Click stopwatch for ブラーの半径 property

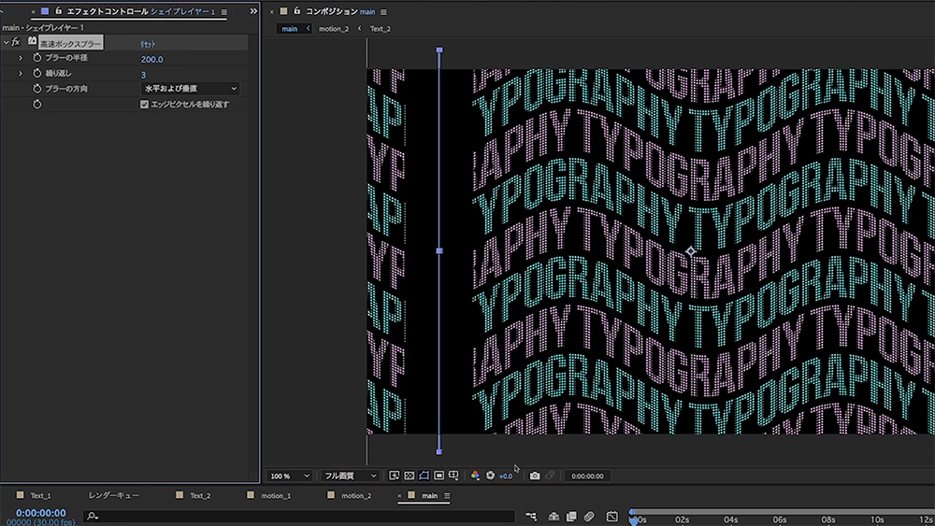click(x=37, y=58)
